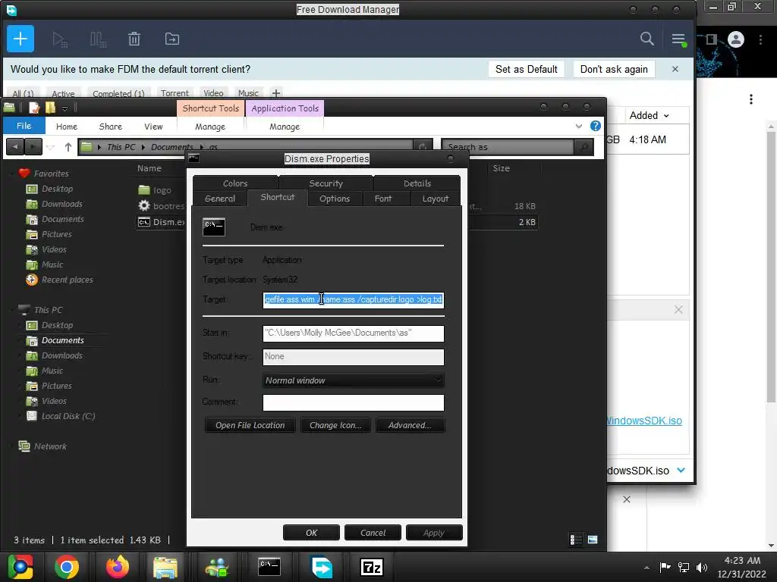Open Run Normal window dropdown

(354, 380)
